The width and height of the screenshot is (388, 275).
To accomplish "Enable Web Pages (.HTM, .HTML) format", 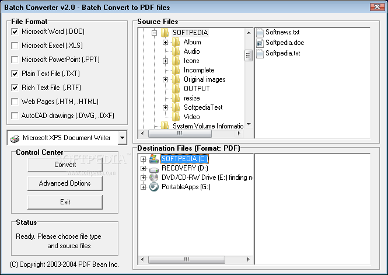I will tap(15, 102).
